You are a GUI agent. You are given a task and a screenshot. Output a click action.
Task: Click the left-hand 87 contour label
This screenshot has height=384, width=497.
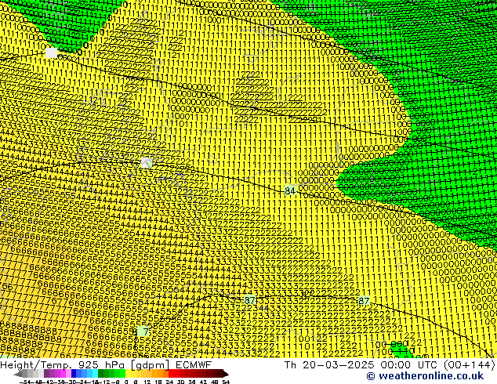[250, 299]
